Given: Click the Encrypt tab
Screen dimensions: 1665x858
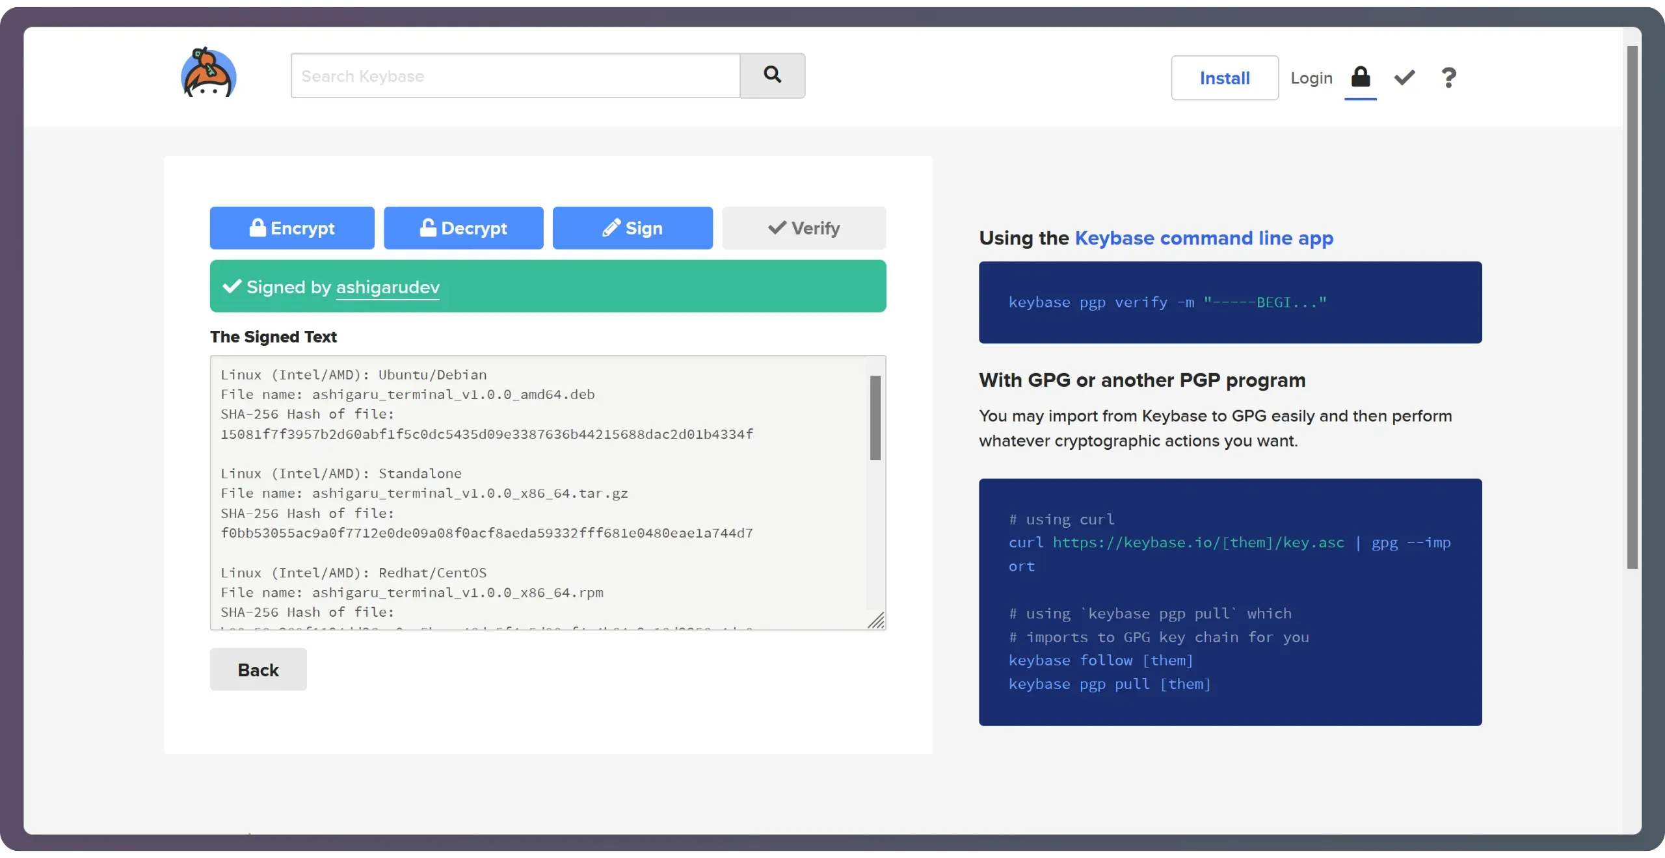Looking at the screenshot, I should coord(292,228).
